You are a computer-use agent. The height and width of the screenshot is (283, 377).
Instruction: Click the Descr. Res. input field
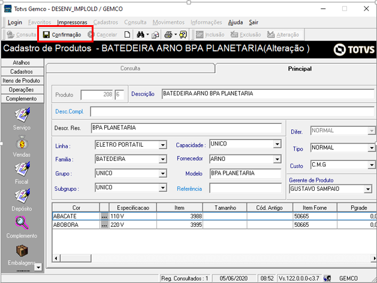(186, 128)
